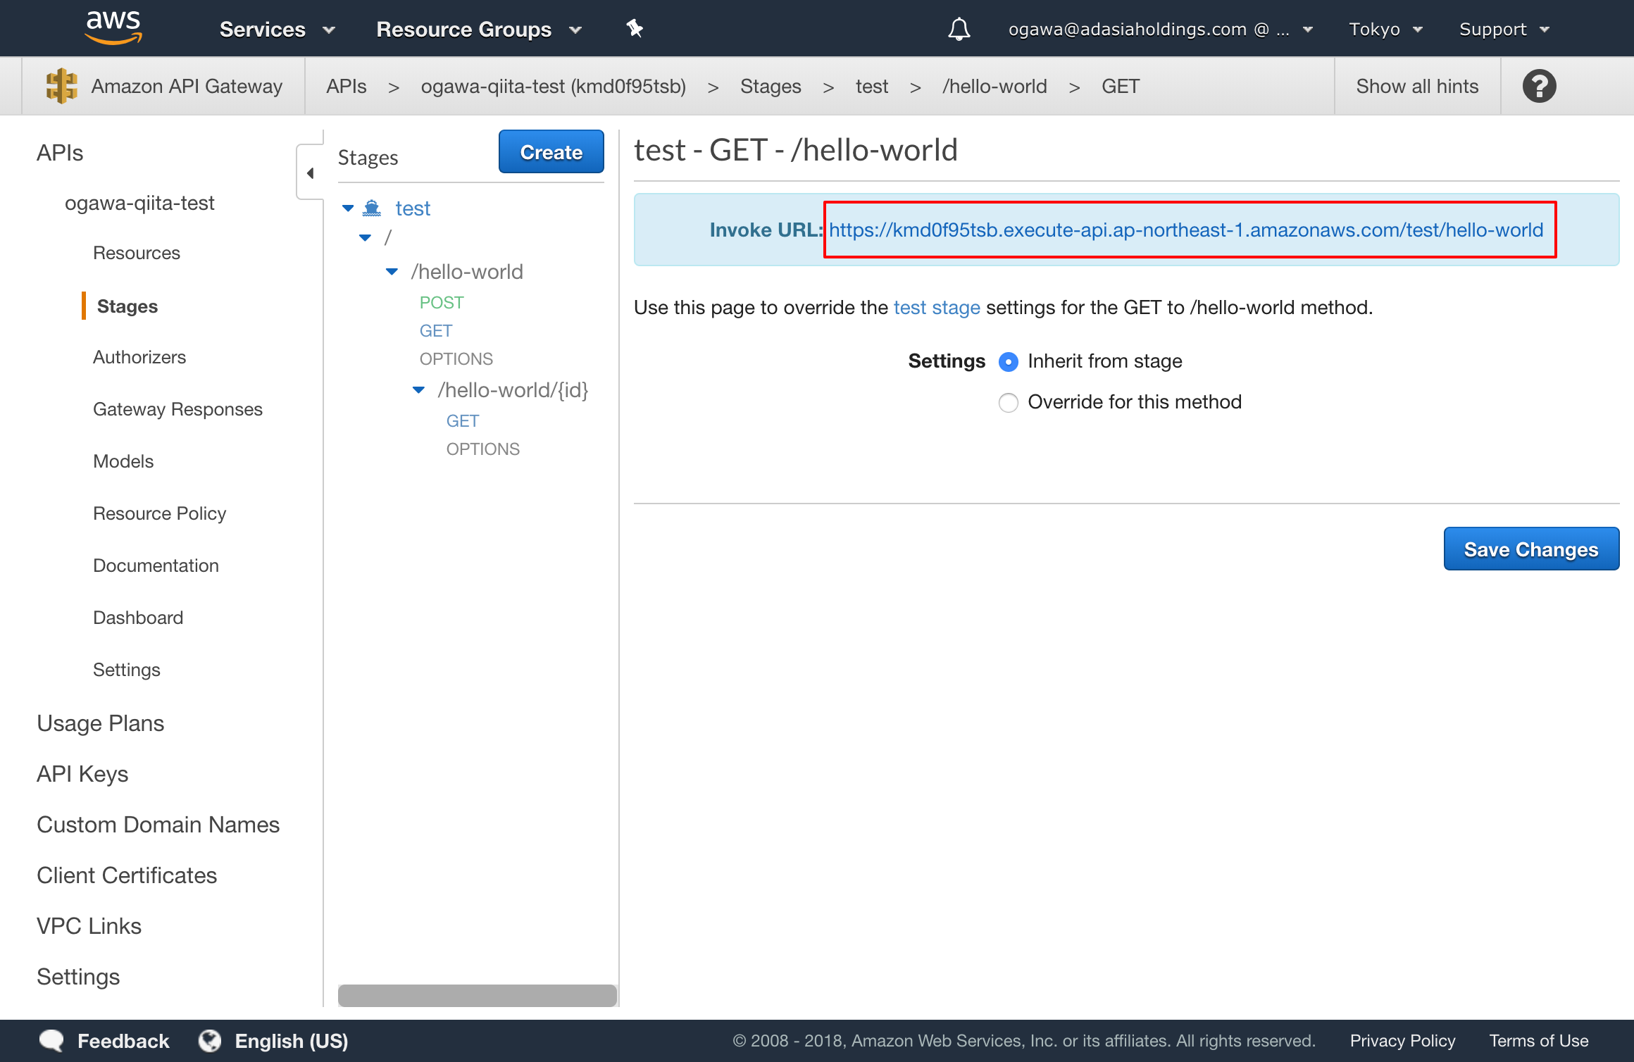Click the Stages panel horizontal scrollbar
Viewport: 1634px width, 1062px height.
(x=478, y=995)
